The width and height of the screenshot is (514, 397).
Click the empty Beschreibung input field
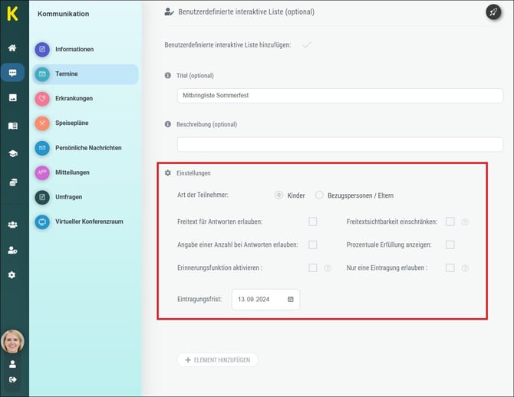340,144
